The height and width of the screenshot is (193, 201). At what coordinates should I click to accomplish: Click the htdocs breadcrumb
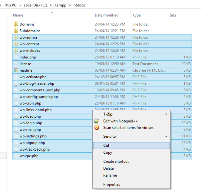pos(79,5)
